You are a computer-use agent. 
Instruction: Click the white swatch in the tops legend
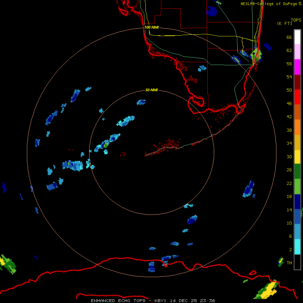pyautogui.click(x=297, y=37)
